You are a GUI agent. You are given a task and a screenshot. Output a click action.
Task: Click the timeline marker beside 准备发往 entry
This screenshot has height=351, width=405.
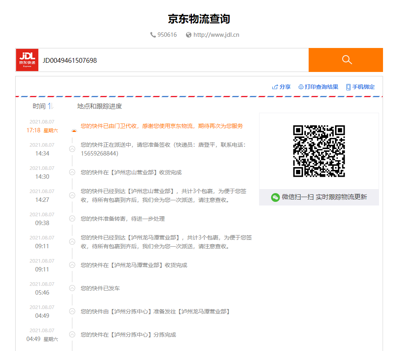(x=72, y=311)
